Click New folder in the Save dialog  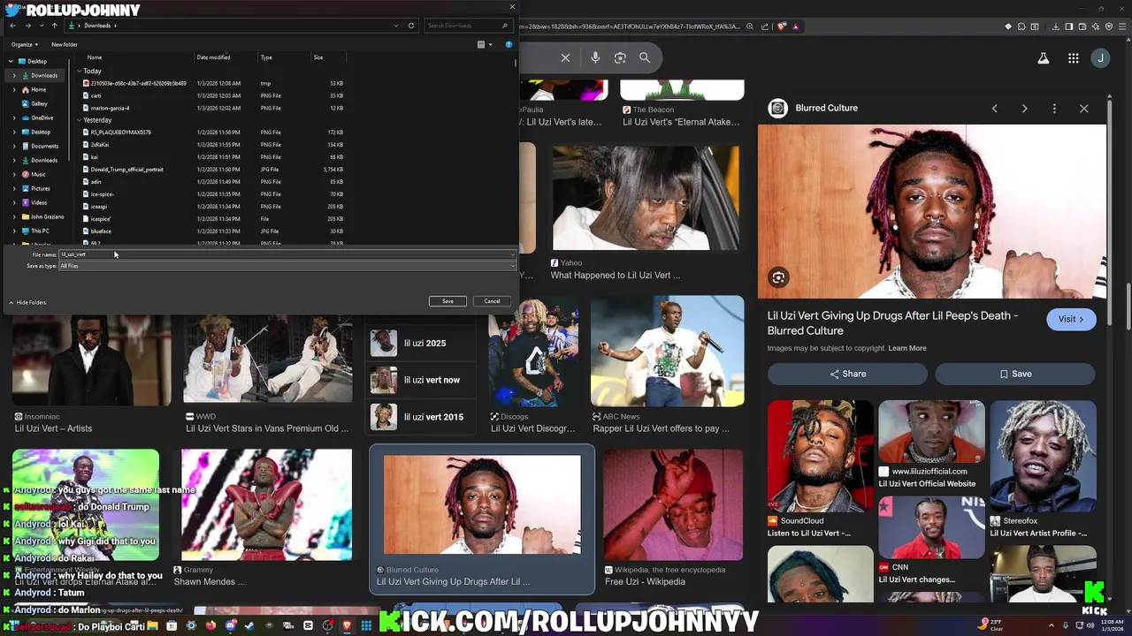tap(65, 44)
